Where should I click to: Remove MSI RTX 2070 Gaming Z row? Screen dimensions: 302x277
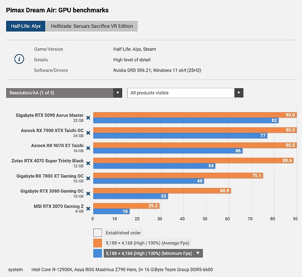click(88, 209)
